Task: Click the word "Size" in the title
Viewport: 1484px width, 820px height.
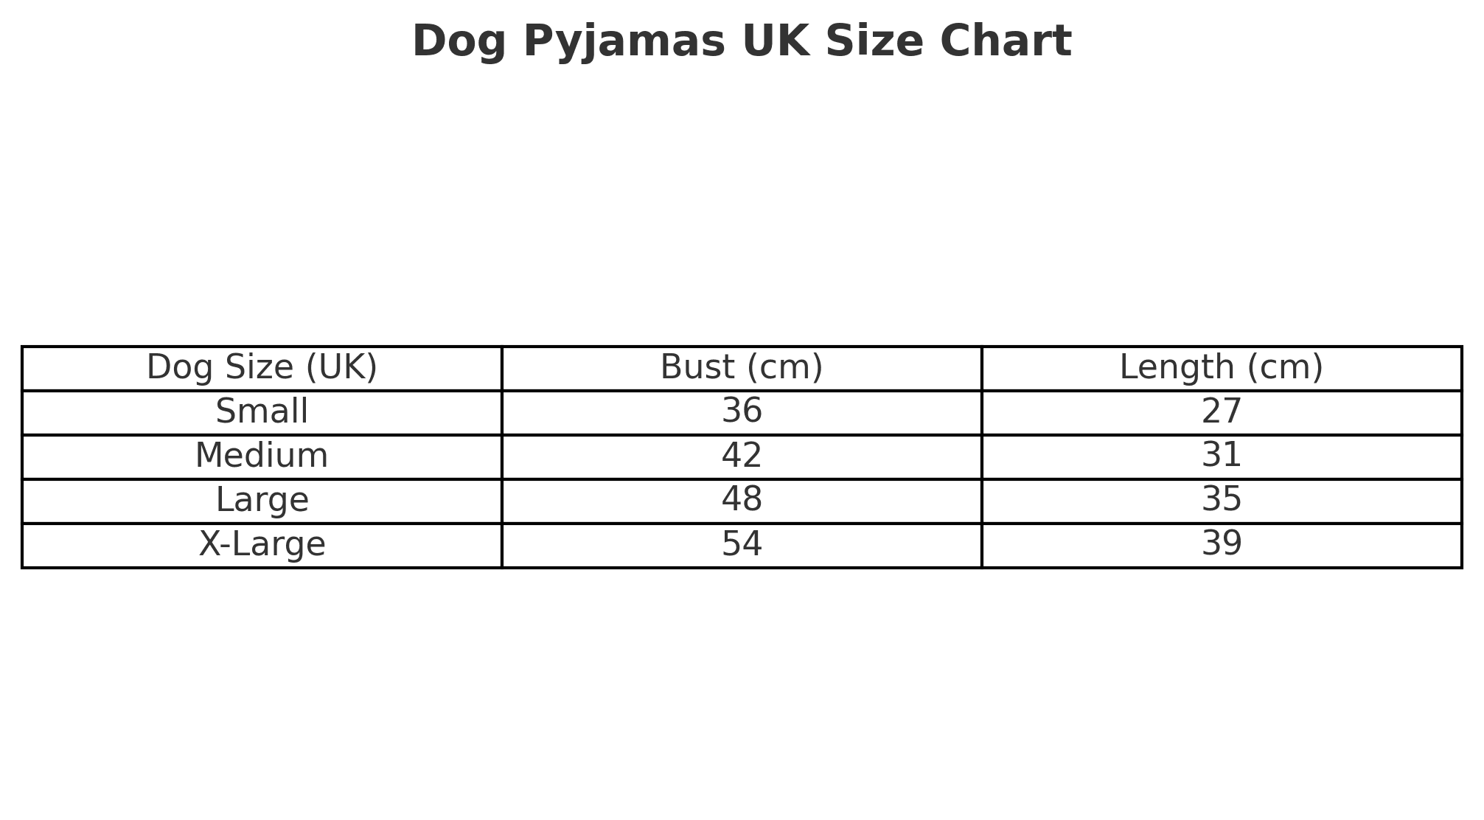Action: pyautogui.click(x=874, y=41)
